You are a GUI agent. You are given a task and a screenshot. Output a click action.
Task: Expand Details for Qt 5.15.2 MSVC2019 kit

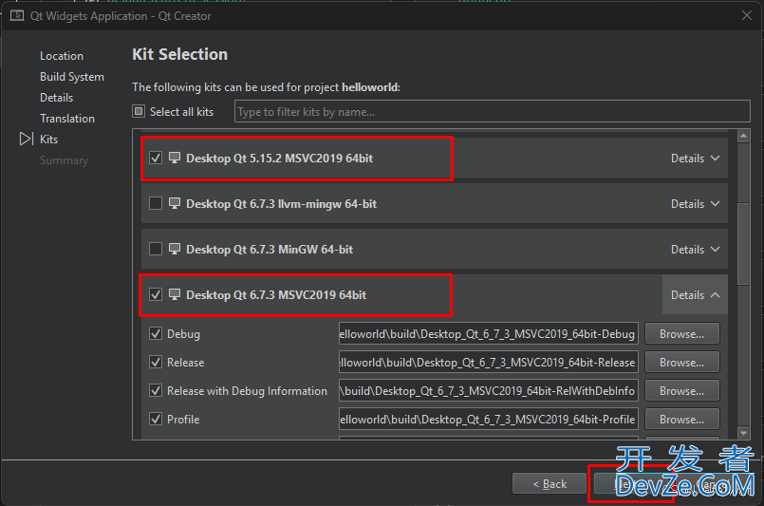696,158
